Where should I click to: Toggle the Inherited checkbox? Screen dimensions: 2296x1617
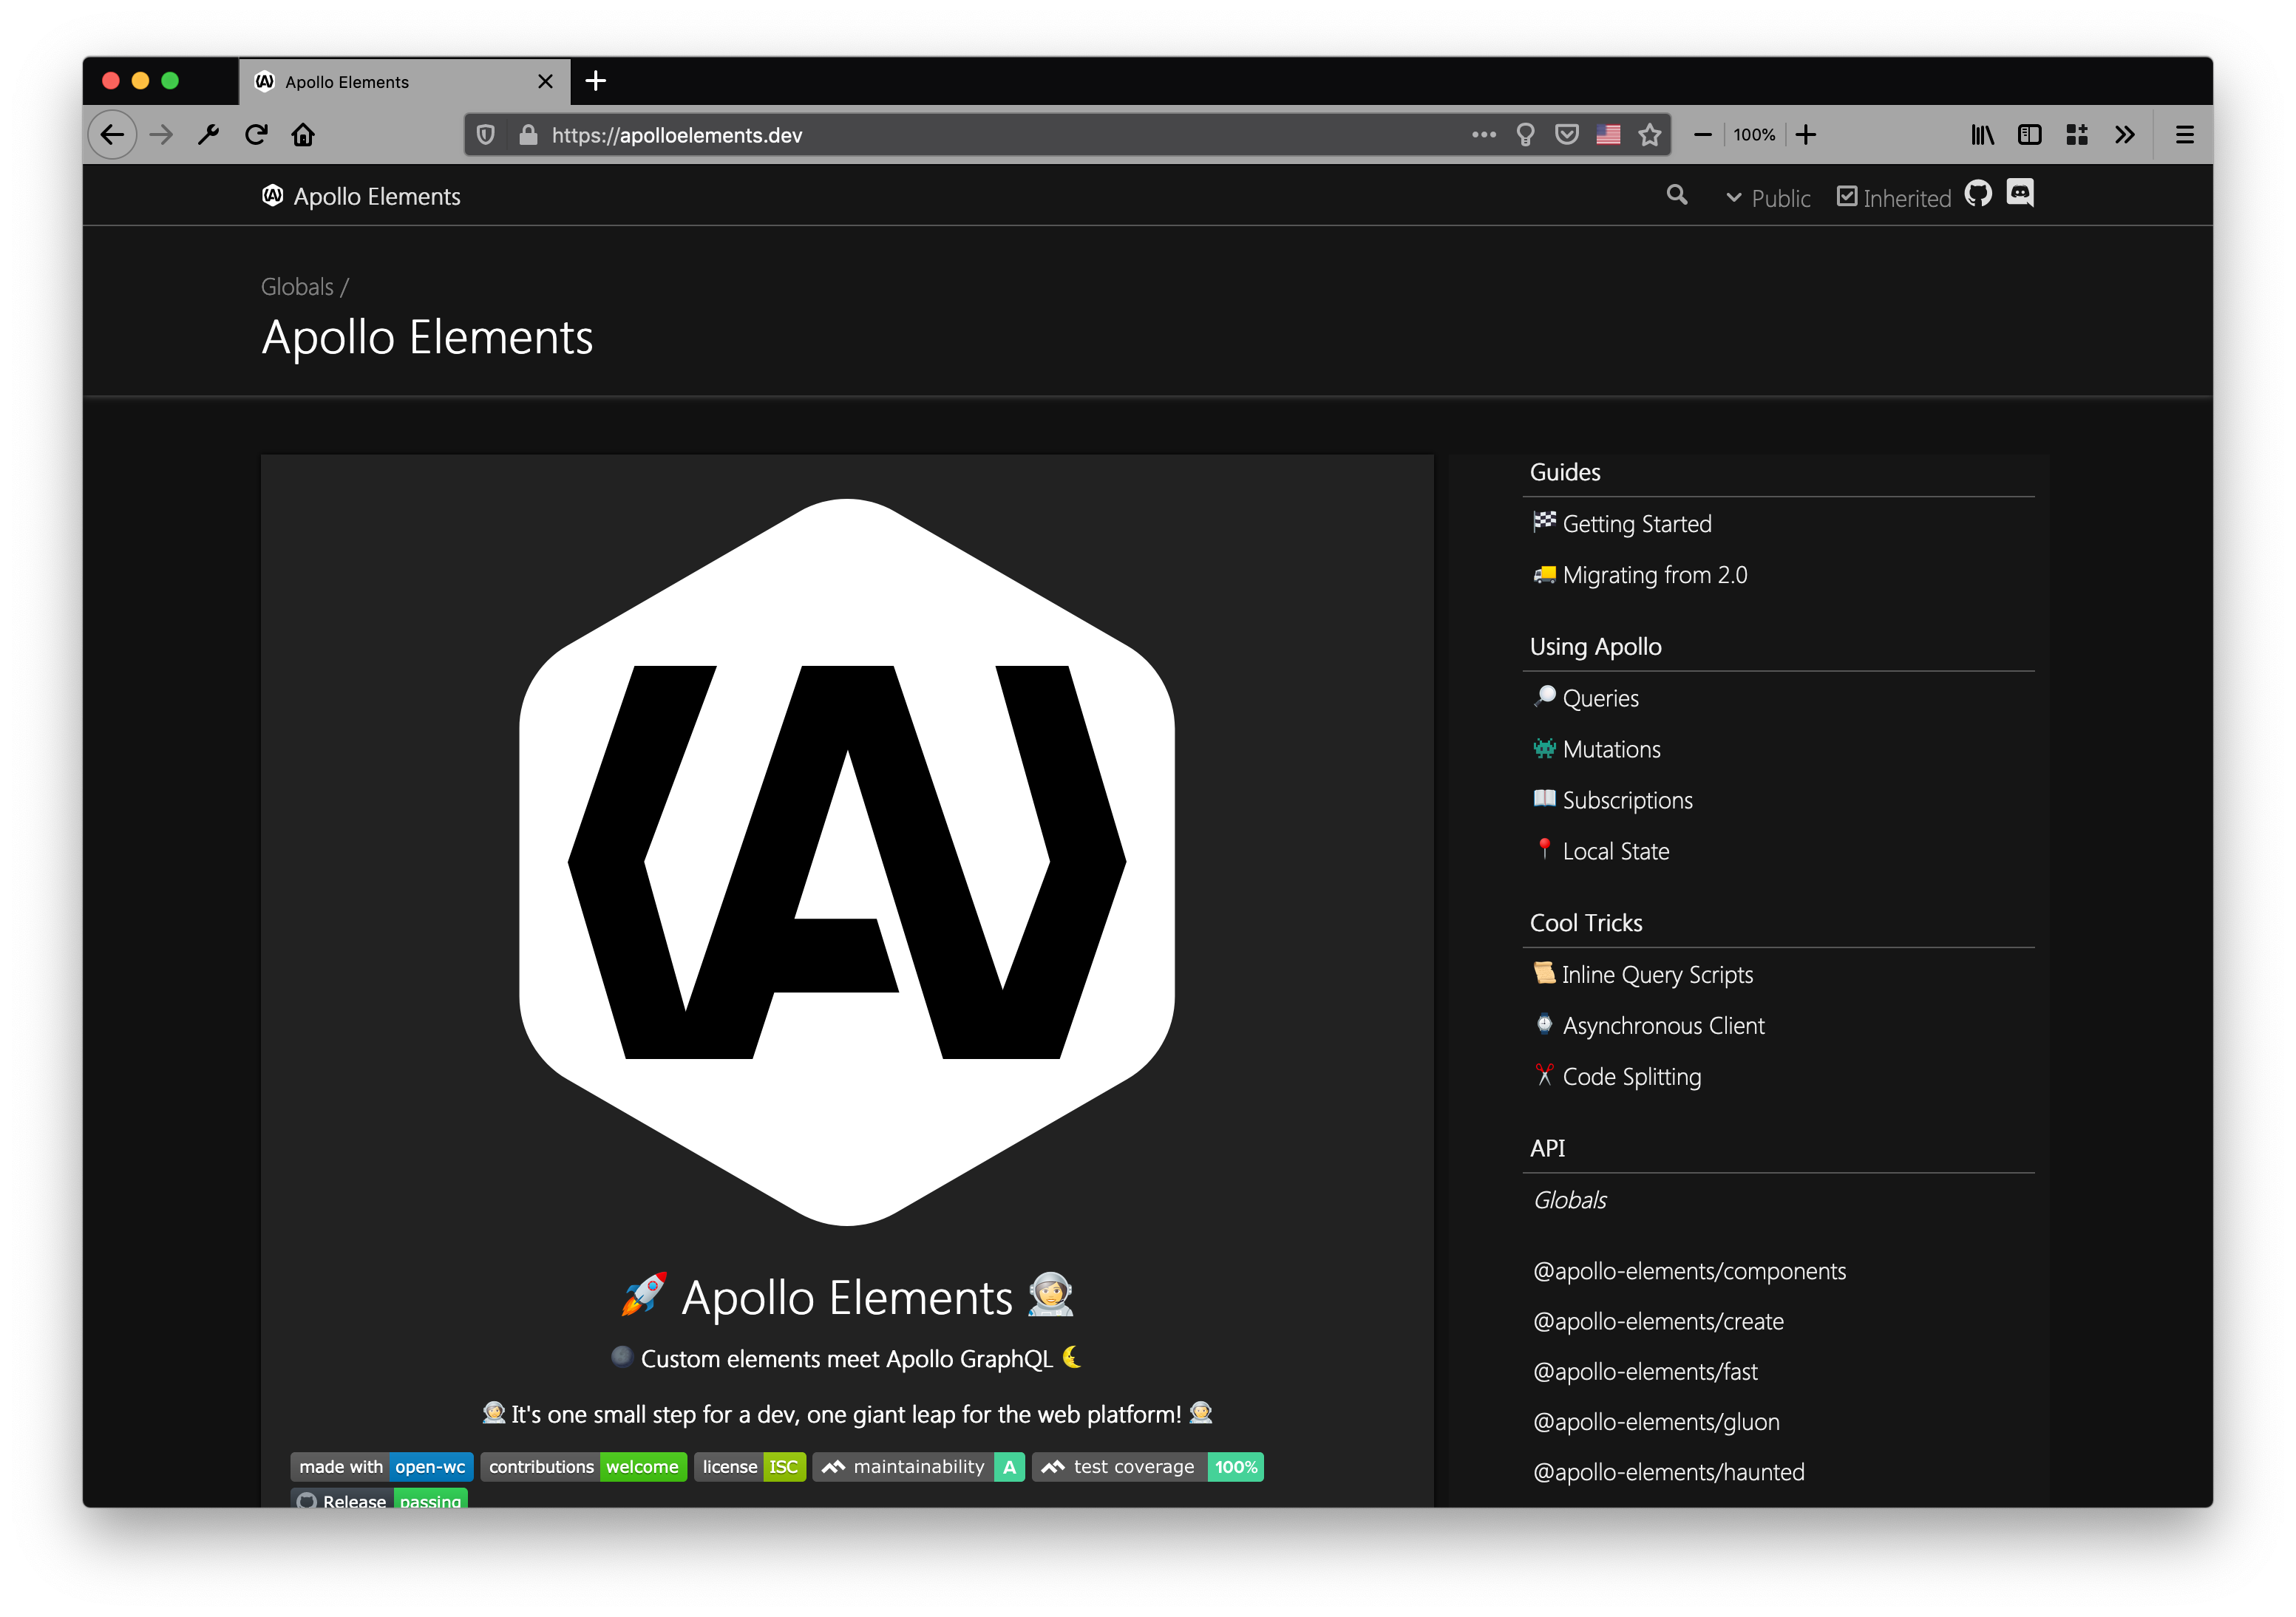coord(1846,197)
